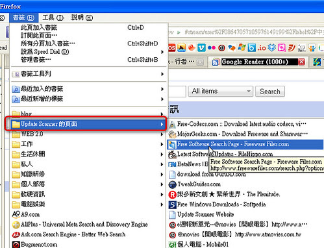
Task: Close the Google Reader tab
Action: (x=301, y=62)
